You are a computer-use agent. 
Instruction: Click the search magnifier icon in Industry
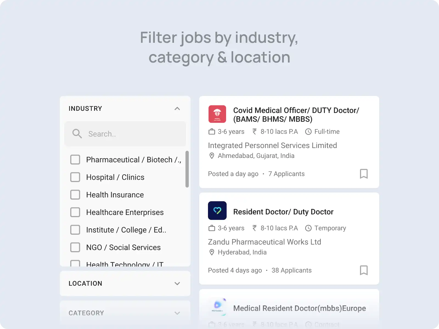tap(77, 134)
